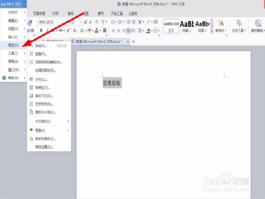
Task: Toggle character shading icon
Action: pyautogui.click(x=105, y=31)
